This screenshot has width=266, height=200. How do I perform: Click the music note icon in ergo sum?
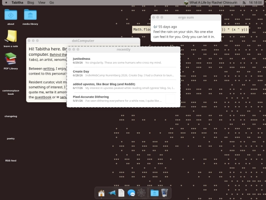pyautogui.click(x=155, y=27)
